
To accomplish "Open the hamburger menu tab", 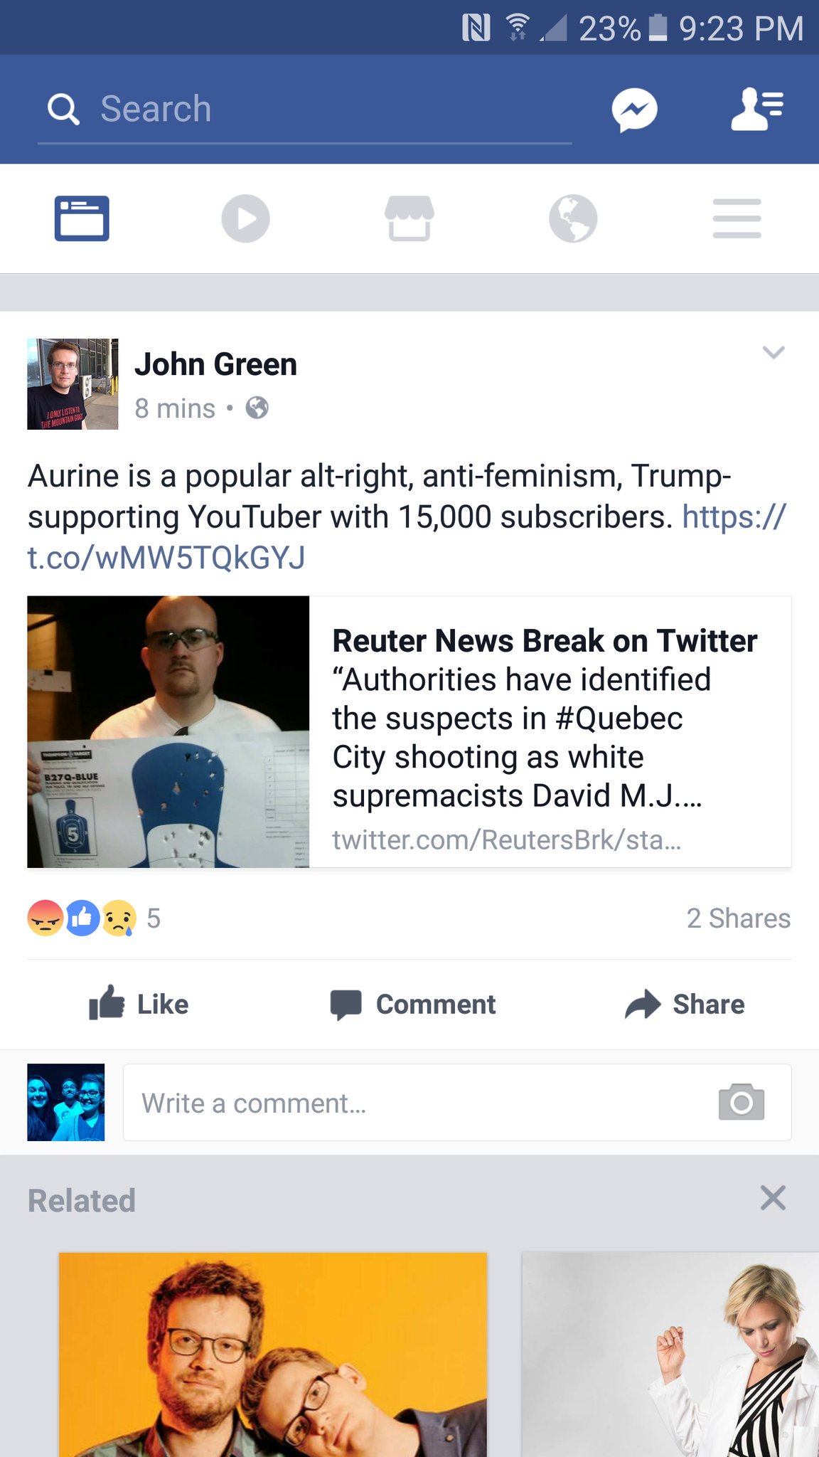I will (x=737, y=218).
